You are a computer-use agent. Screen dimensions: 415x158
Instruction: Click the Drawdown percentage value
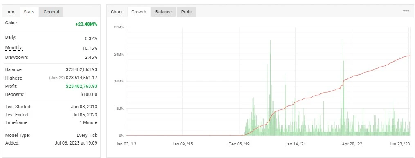[x=91, y=57]
